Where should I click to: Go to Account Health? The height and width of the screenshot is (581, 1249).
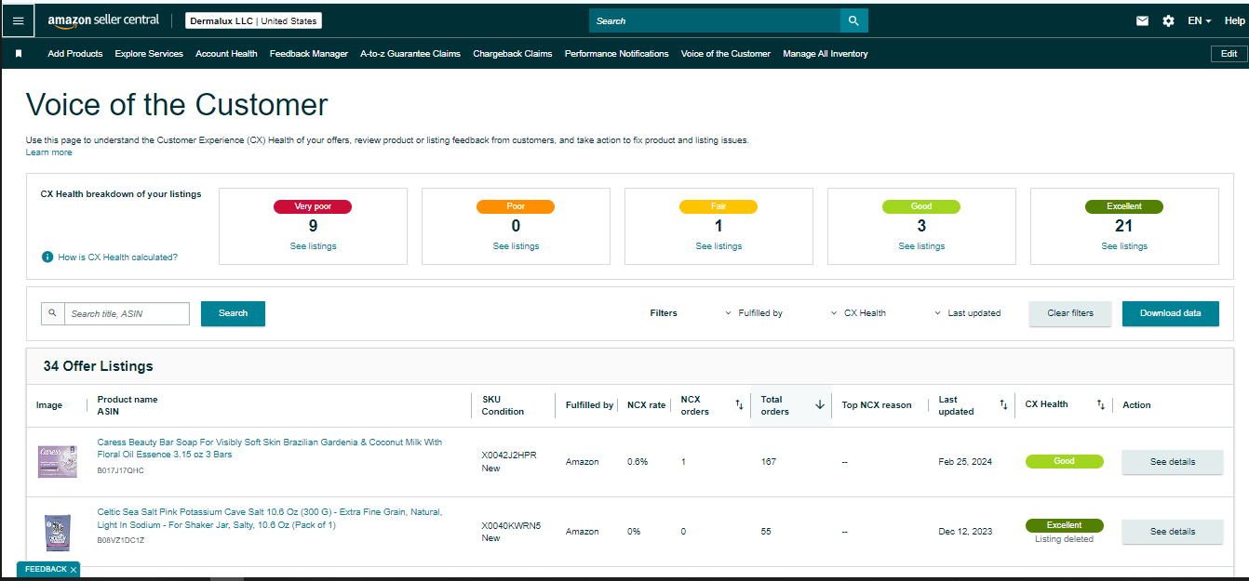tap(226, 54)
